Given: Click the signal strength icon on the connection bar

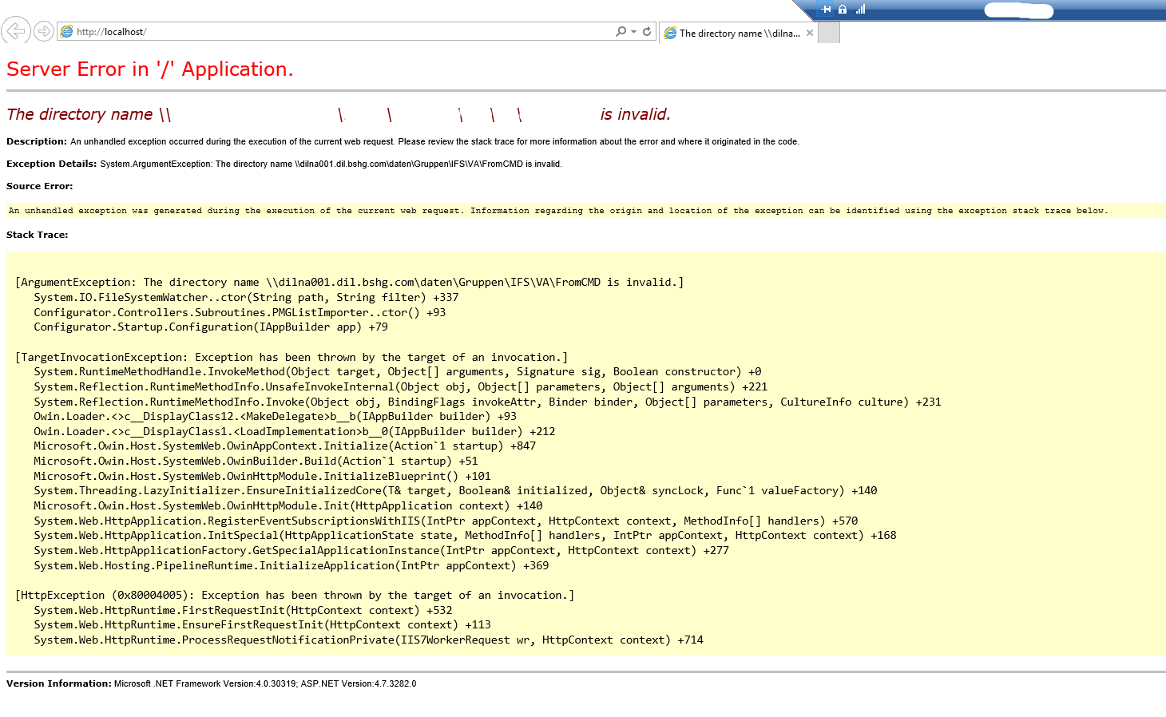Looking at the screenshot, I should 860,10.
